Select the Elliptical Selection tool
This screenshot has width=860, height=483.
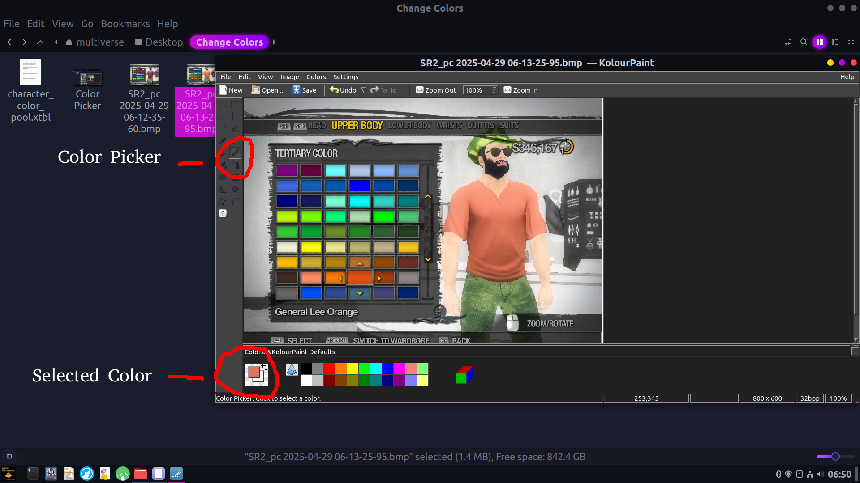[x=223, y=117]
